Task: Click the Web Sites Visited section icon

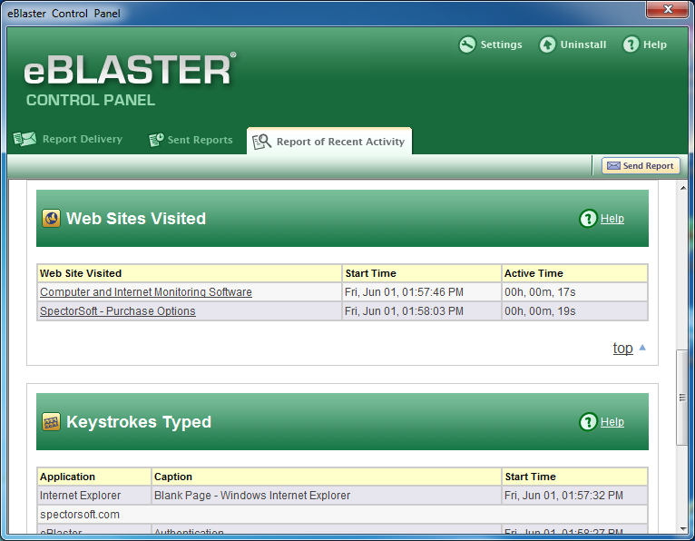Action: (x=52, y=219)
